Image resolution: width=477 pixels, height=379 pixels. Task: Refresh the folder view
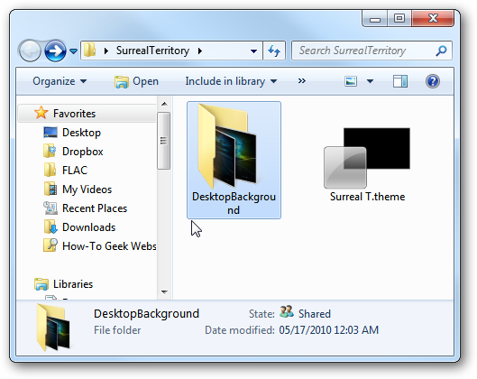[x=274, y=51]
